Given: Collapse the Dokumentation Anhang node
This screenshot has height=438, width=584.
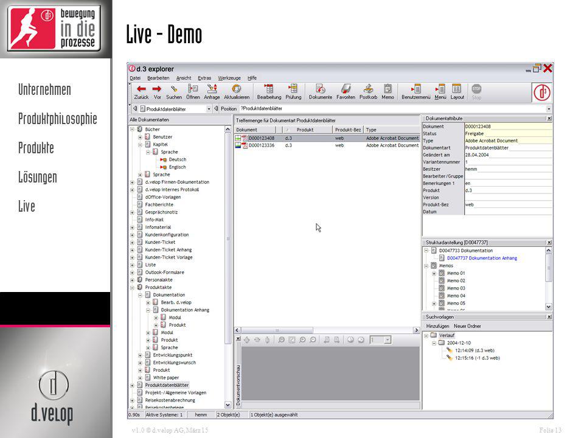Looking at the screenshot, I should [148, 310].
